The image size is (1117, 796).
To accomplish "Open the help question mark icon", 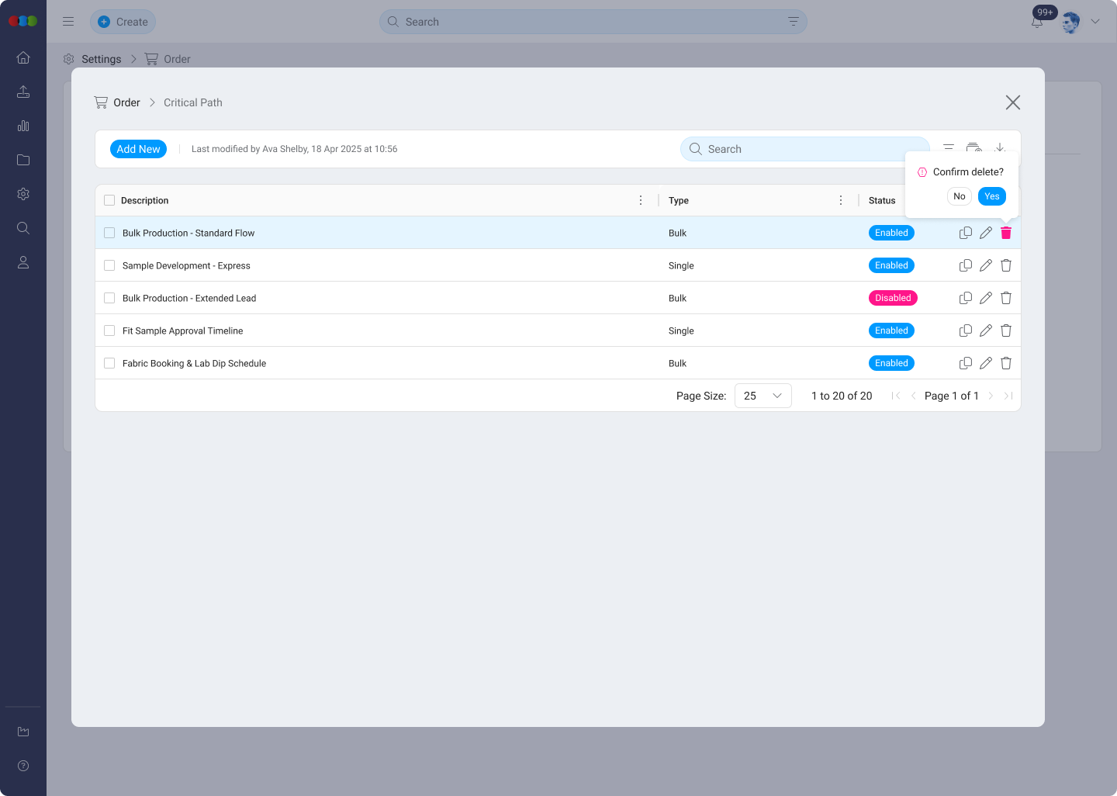I will [x=23, y=766].
